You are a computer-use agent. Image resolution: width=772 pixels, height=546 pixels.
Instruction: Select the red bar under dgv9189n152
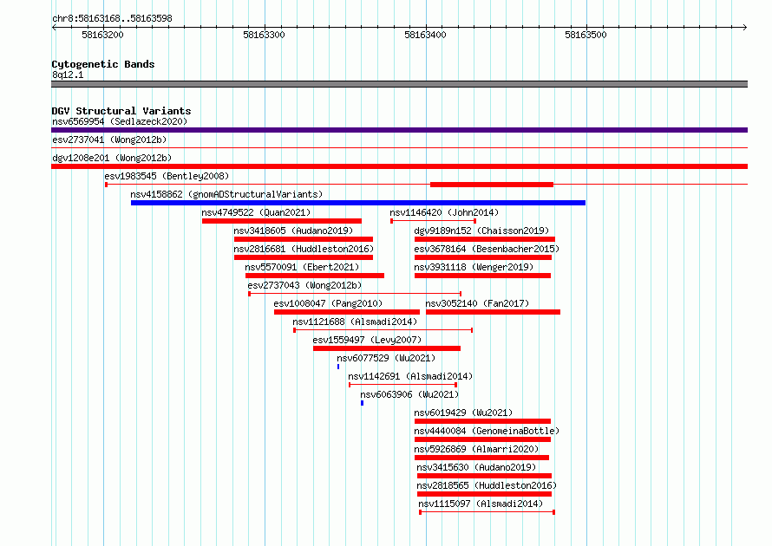pyautogui.click(x=485, y=239)
